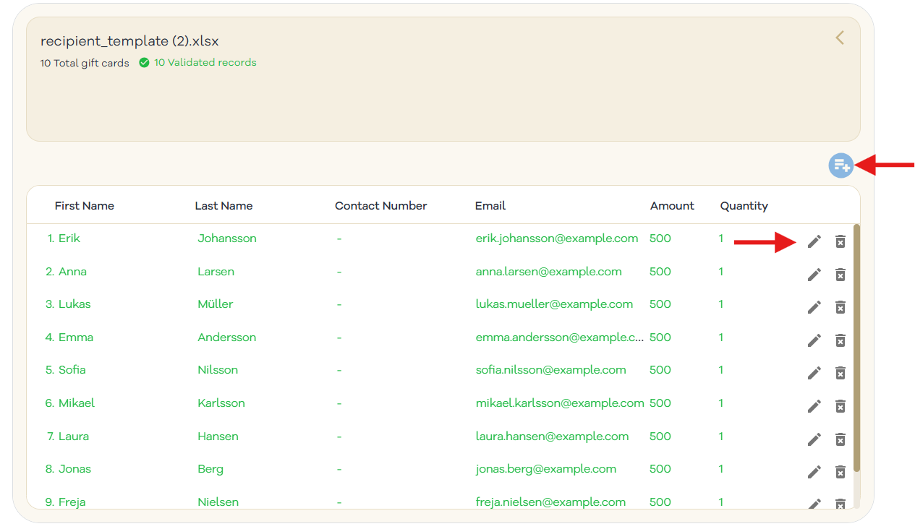This screenshot has height=529, width=915.
Task: Click the Last Name column header
Action: coord(224,206)
